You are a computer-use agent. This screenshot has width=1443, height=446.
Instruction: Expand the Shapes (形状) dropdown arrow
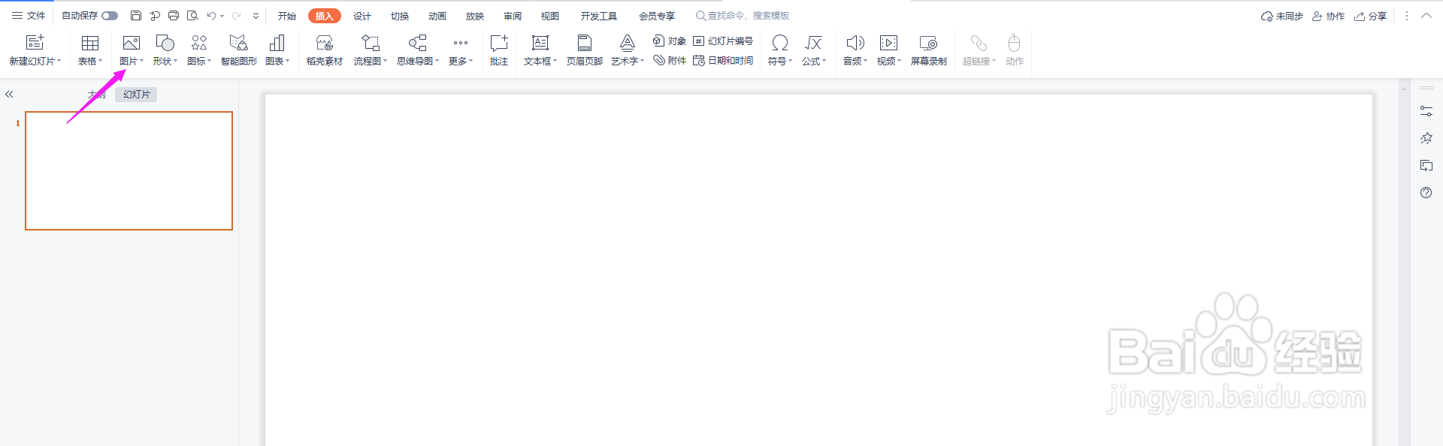pos(175,62)
